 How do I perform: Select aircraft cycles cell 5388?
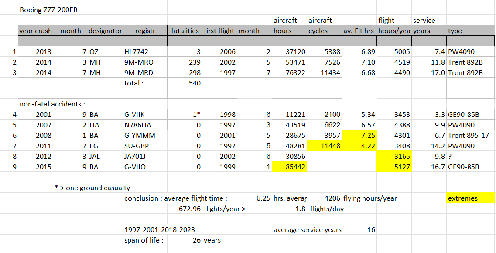pos(324,51)
